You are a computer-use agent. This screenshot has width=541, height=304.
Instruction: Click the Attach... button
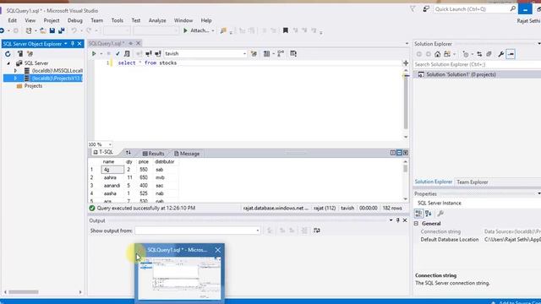(197, 30)
